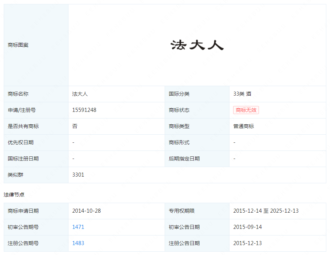Click the 国际分类 label

[x=179, y=94]
